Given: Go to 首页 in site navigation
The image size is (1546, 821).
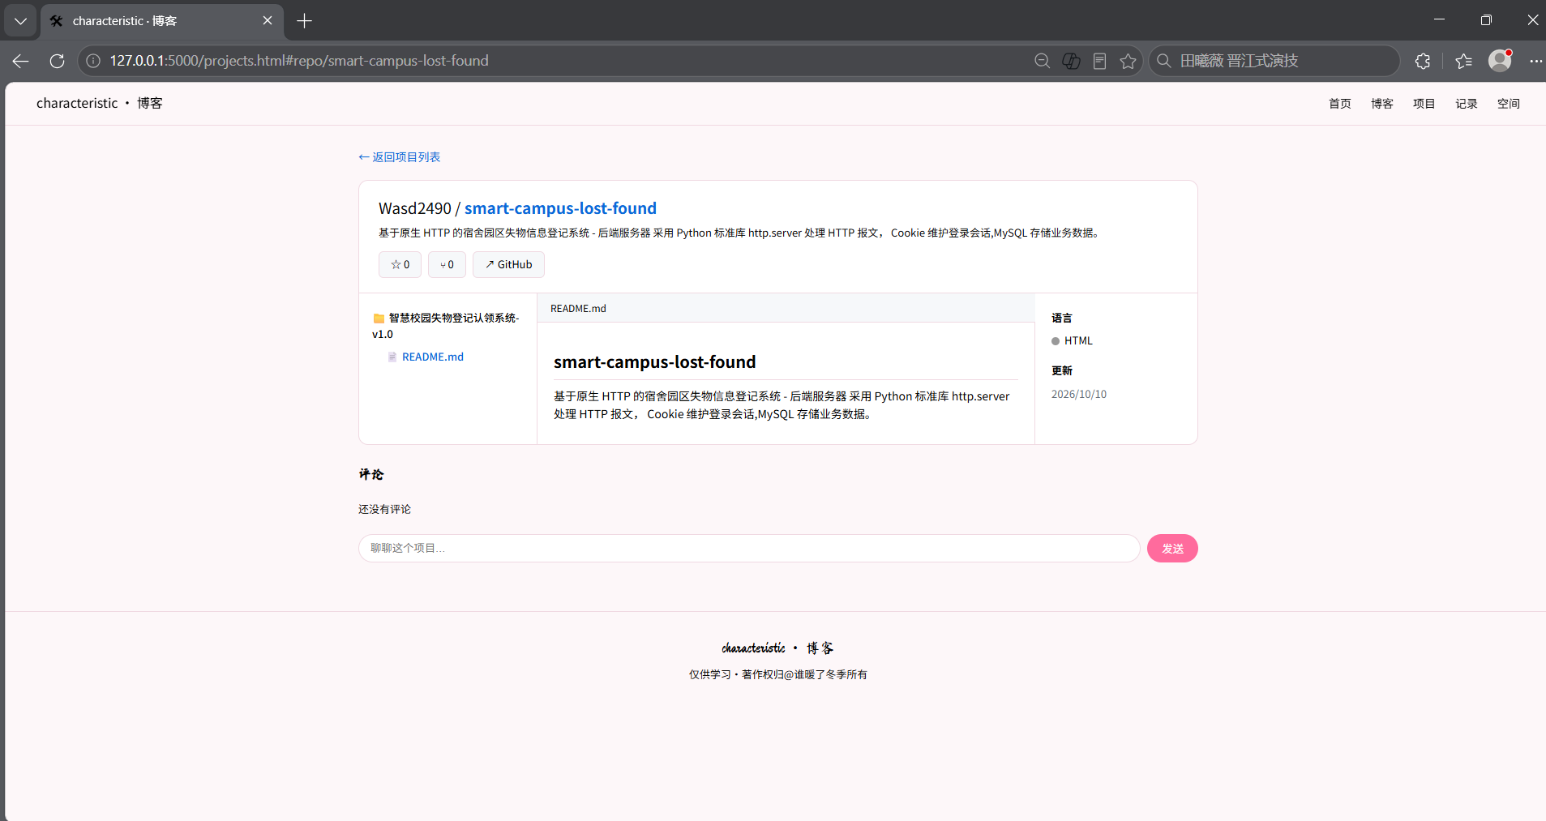Looking at the screenshot, I should 1340,104.
